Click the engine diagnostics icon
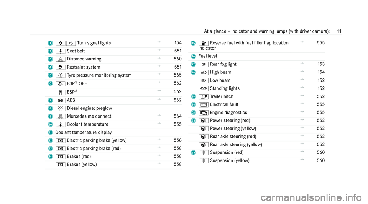 [204, 113]
